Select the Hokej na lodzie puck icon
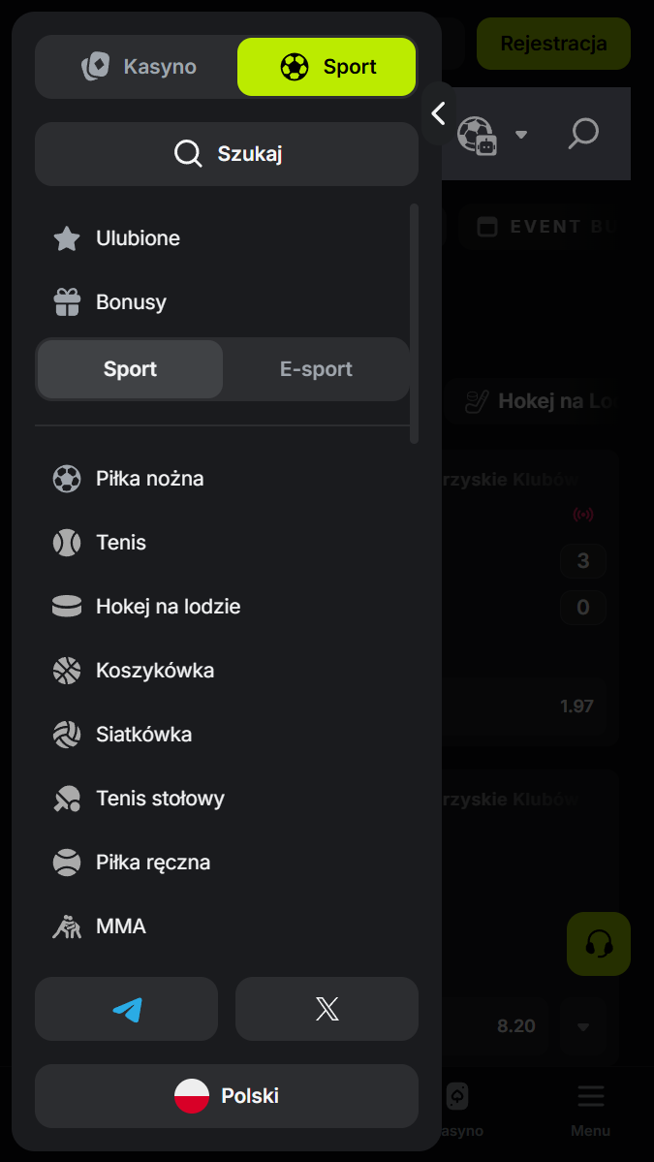 coord(67,607)
